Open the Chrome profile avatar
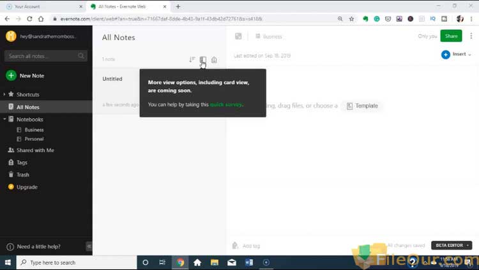This screenshot has width=479, height=270. [x=460, y=19]
